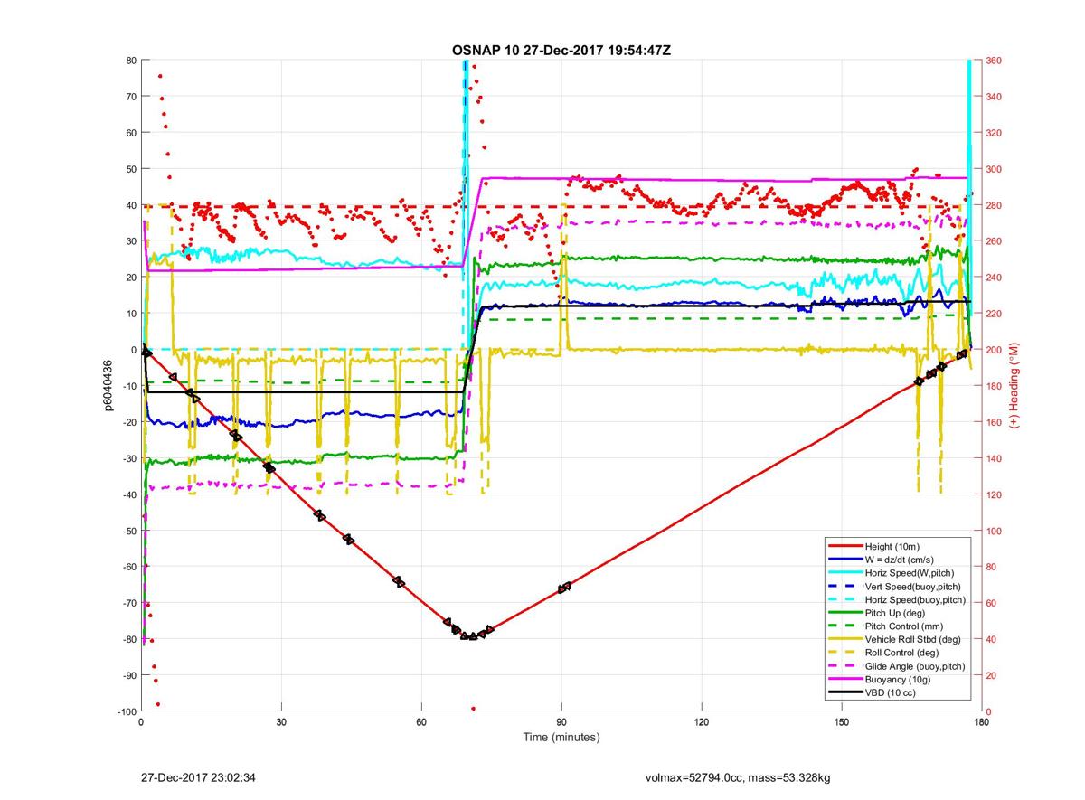The image size is (1085, 800).
Task: Click the left axis tick label "-100"
Action: [126, 711]
